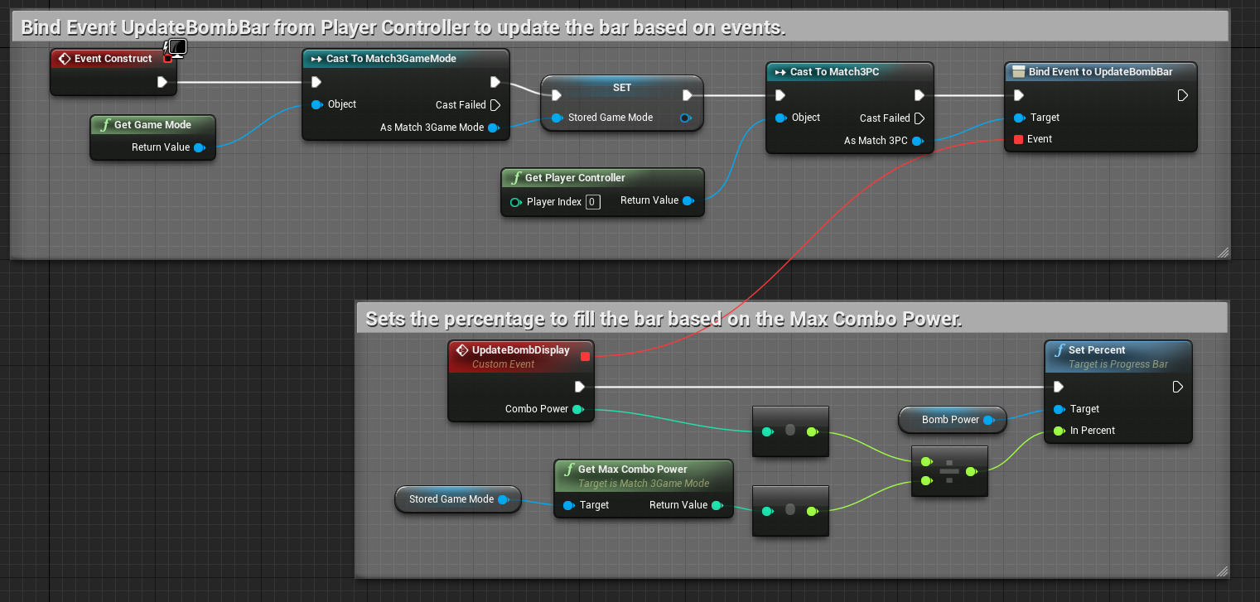The height and width of the screenshot is (602, 1260).
Task: Click the Combo Power output pin
Action: (577, 409)
